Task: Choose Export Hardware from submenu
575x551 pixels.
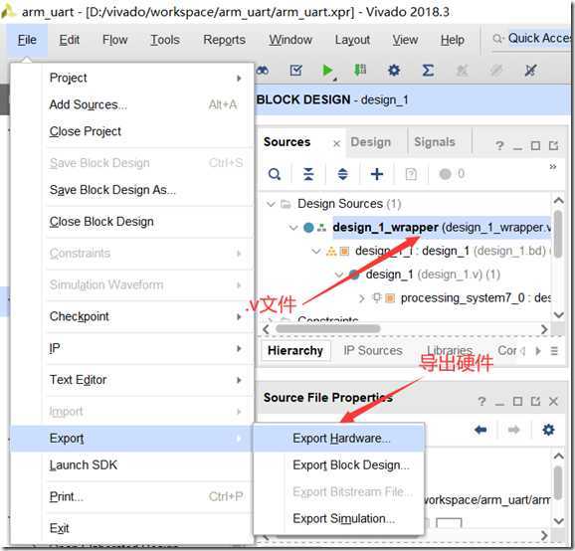Action: (x=339, y=438)
